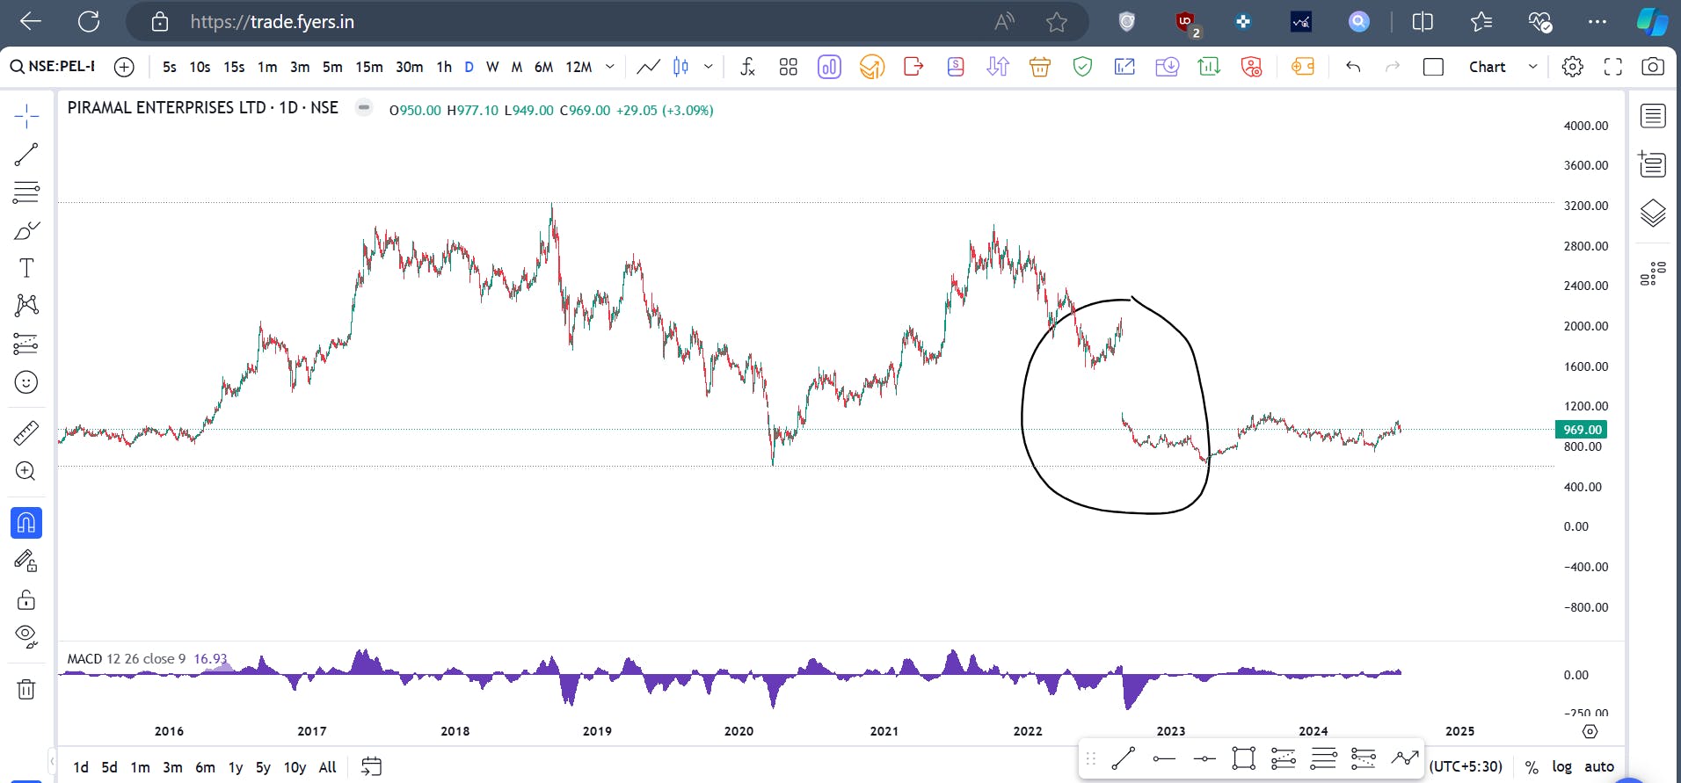Pick trend line in floating toolbar

tap(1124, 758)
